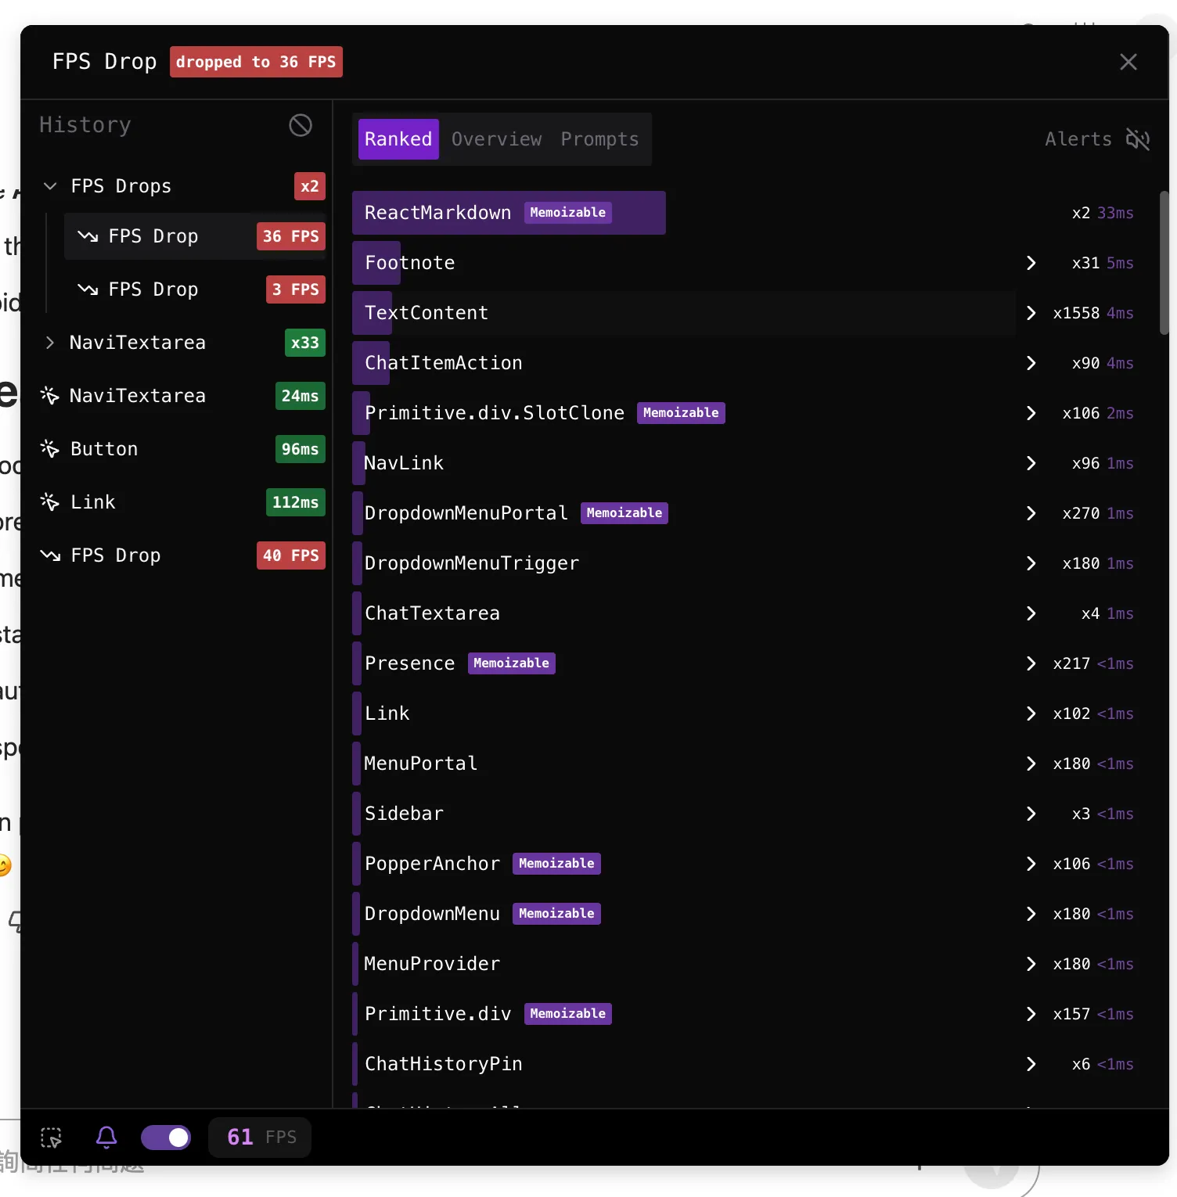Click the NaviTextarea 24ms interaction icon

coord(50,396)
